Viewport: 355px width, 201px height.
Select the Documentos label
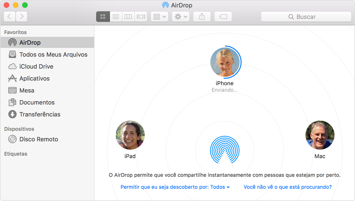point(37,102)
